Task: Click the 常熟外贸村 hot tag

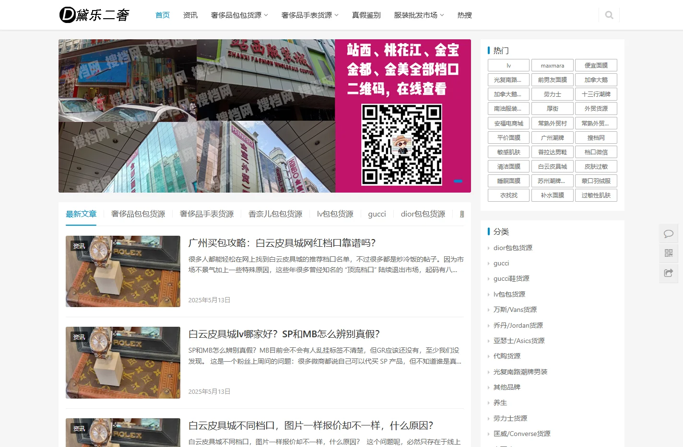Action: pos(552,123)
